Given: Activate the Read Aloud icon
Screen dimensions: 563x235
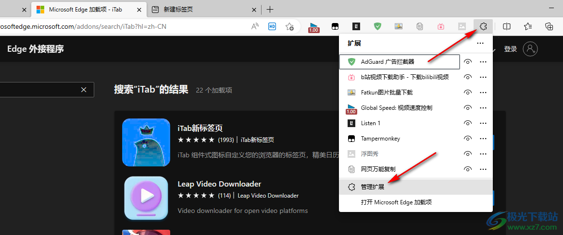Looking at the screenshot, I should pos(255,26).
